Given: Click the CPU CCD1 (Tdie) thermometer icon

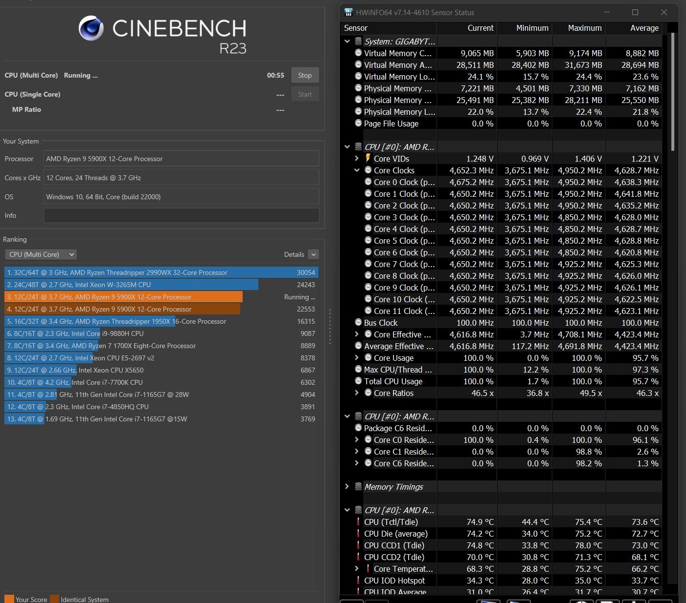Looking at the screenshot, I should (358, 545).
